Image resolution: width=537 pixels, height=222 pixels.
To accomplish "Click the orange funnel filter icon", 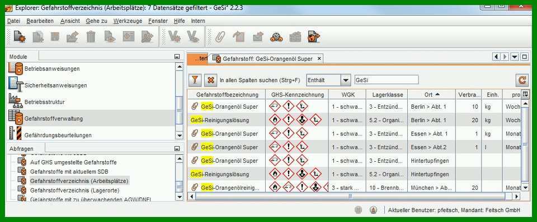I will [195, 80].
